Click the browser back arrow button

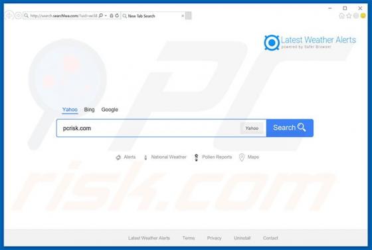tap(9, 16)
